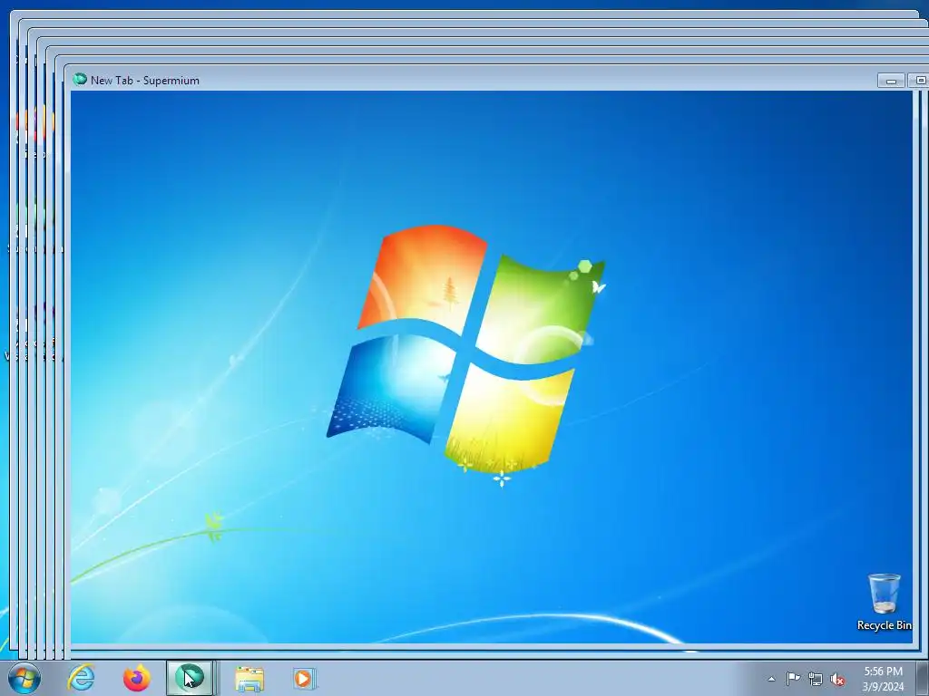The width and height of the screenshot is (929, 696).
Task: Click the Supermium icon in the title bar
Action: (80, 80)
